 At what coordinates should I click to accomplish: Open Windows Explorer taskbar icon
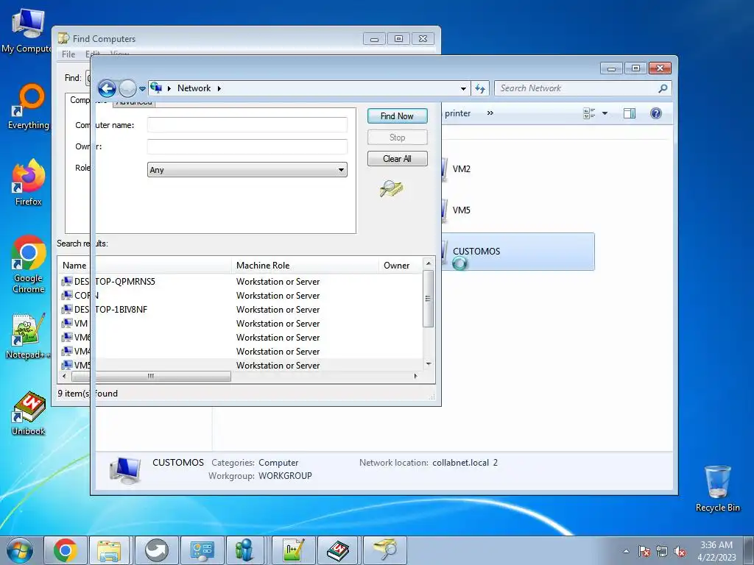[x=109, y=550]
